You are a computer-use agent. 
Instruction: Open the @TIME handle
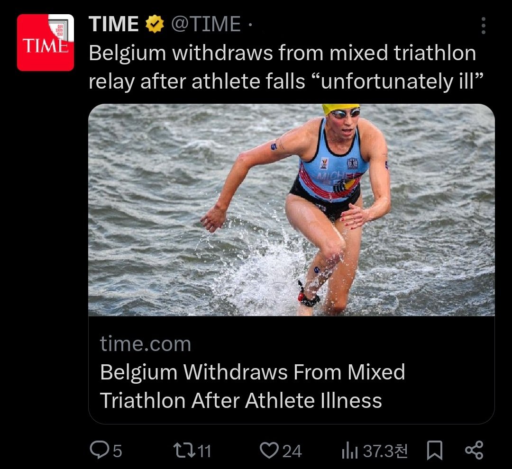206,24
